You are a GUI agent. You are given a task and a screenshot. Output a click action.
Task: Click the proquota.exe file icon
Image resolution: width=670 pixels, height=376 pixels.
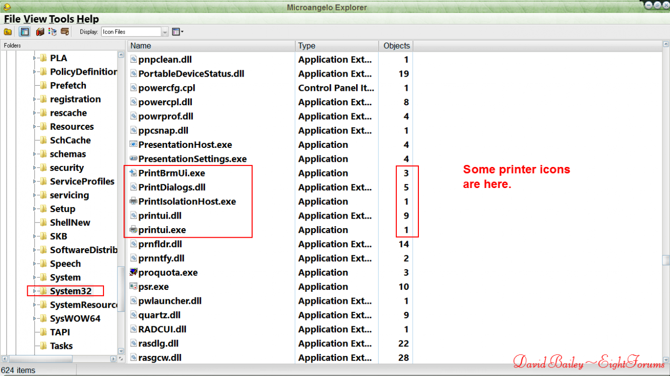coord(133,272)
